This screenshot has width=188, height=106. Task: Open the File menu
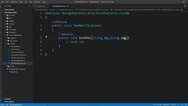pyautogui.click(x=2, y=2)
